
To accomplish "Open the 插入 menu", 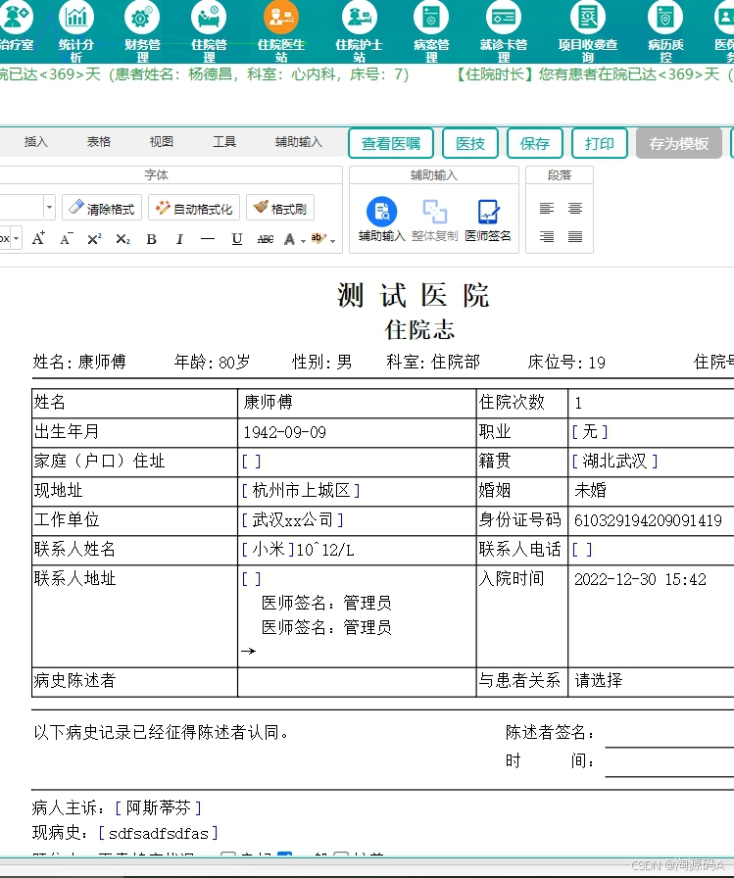I will pyautogui.click(x=36, y=142).
